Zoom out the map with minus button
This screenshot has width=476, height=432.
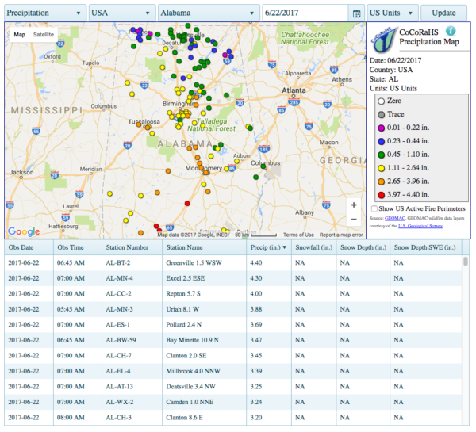354,219
